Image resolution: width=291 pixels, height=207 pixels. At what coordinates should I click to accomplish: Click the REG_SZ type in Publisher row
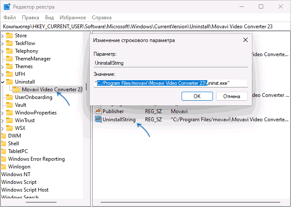pyautogui.click(x=153, y=111)
